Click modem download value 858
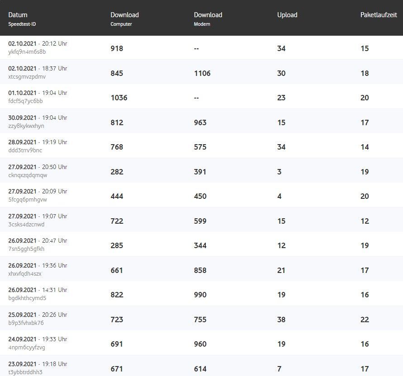Screen dimensions: 403x376 point(200,270)
